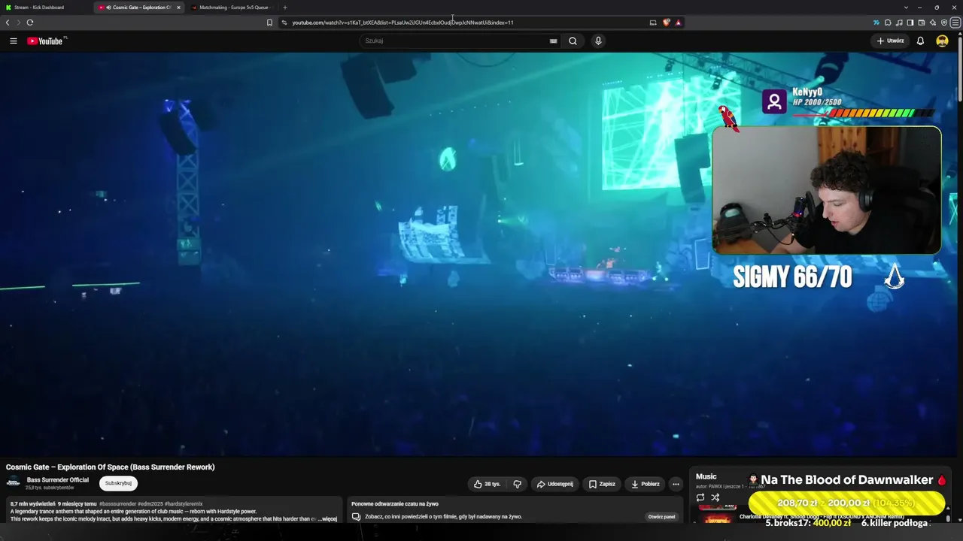This screenshot has height=541, width=963.
Task: Open the Bass Surrender Official channel name
Action: pos(58,480)
